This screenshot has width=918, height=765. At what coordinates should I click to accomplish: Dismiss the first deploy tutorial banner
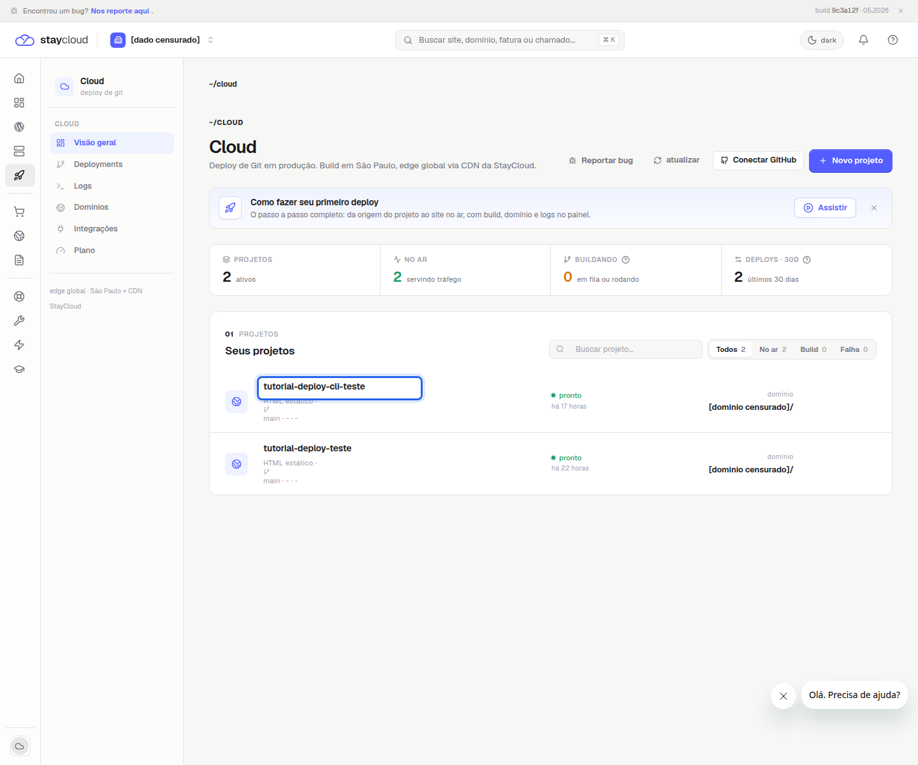pos(874,208)
